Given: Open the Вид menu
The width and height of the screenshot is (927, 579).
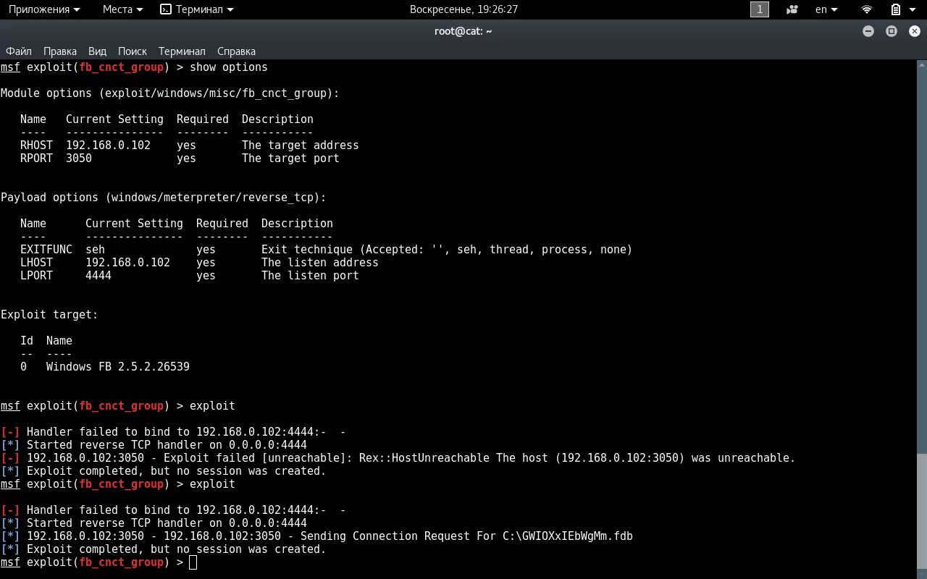Looking at the screenshot, I should [x=97, y=51].
